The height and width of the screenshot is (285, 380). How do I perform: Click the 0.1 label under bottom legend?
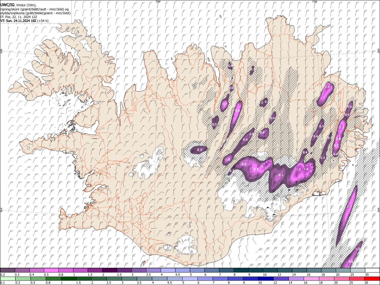click(x=2, y=283)
